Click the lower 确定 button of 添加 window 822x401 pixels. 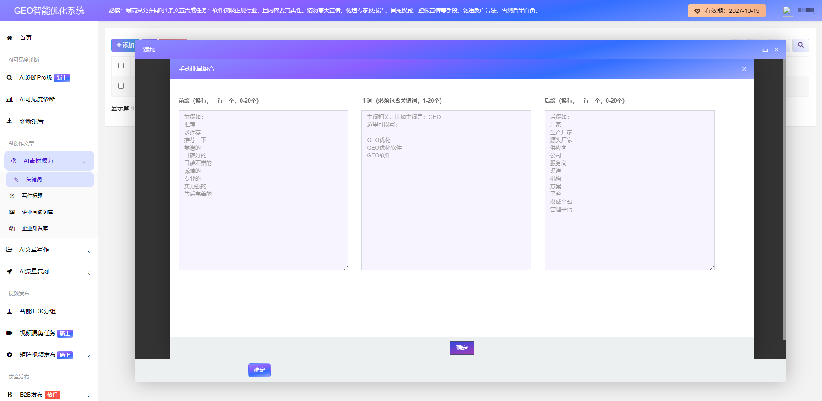tap(259, 370)
